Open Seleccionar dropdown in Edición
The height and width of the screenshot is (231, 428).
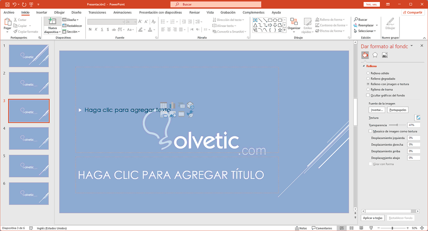point(364,31)
